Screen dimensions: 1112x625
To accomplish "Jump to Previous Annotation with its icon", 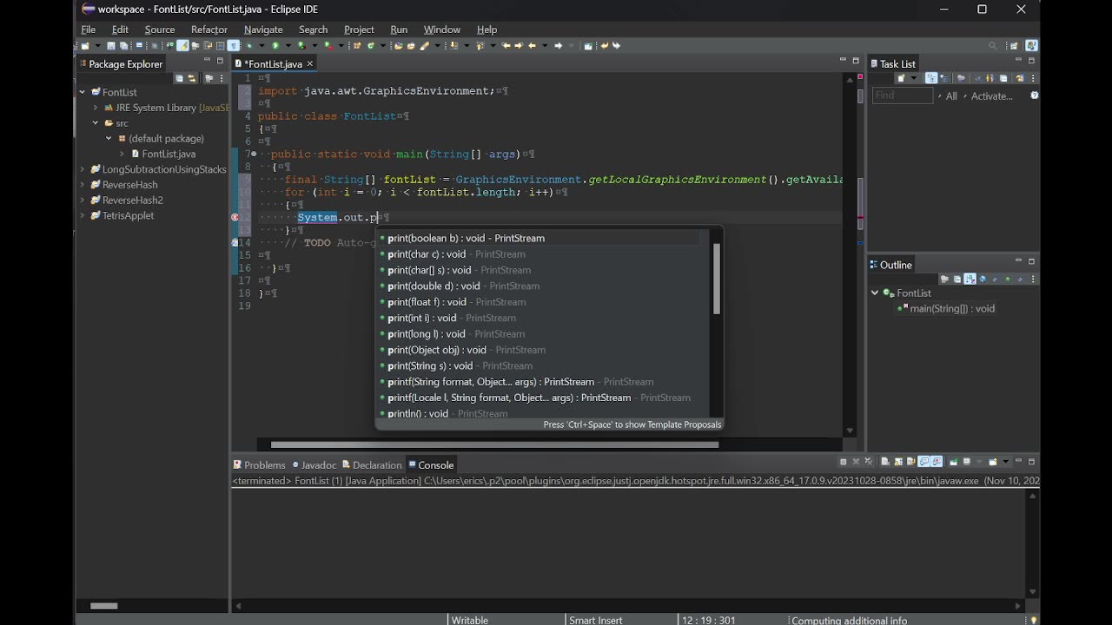I will 480,45.
